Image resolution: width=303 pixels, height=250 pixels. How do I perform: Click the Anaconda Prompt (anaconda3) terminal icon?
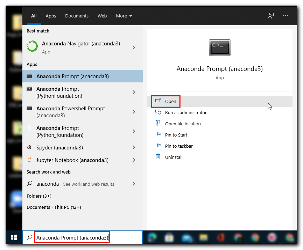(x=29, y=76)
